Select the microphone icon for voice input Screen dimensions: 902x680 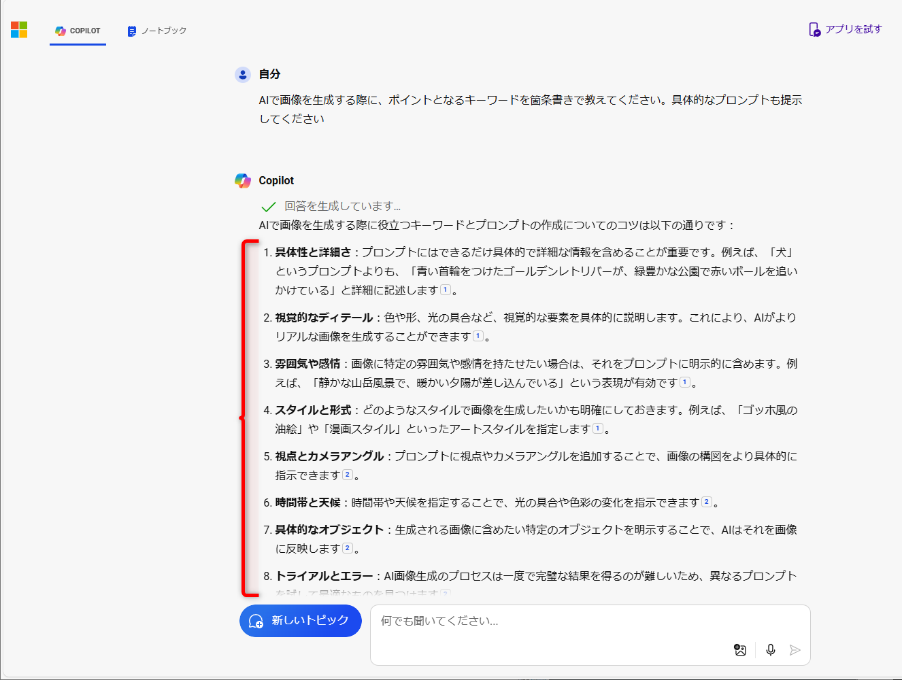pos(770,650)
